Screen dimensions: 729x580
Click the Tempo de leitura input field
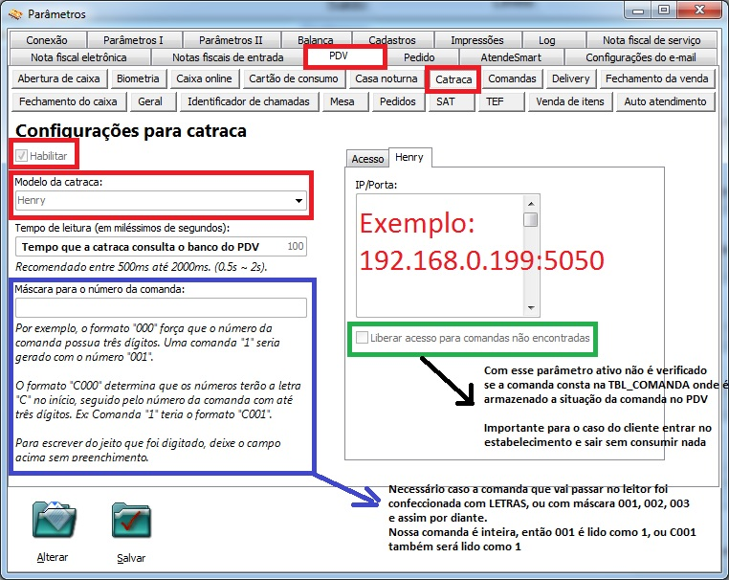coord(161,247)
